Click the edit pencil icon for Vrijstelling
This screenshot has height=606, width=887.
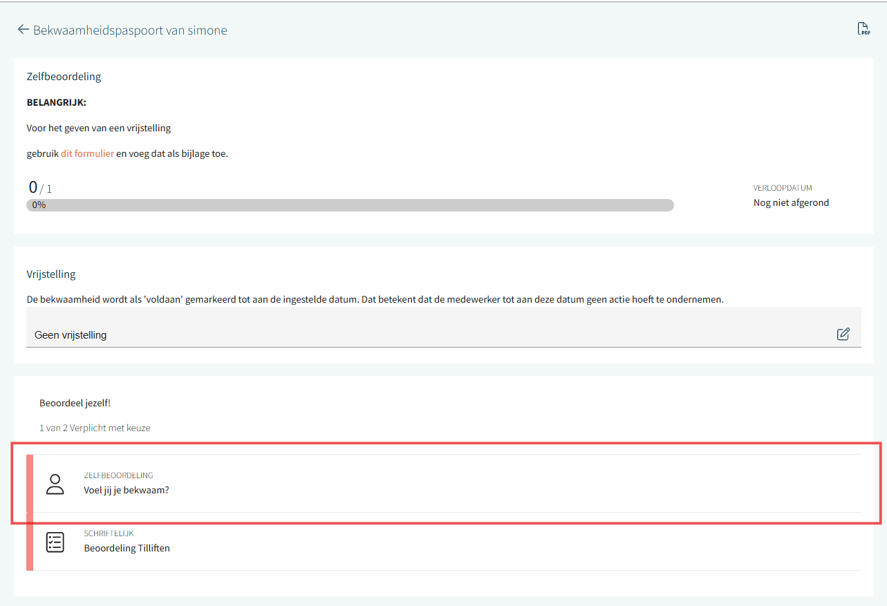coord(843,334)
